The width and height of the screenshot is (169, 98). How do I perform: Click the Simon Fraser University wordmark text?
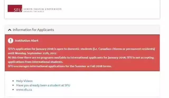tap(43, 9)
